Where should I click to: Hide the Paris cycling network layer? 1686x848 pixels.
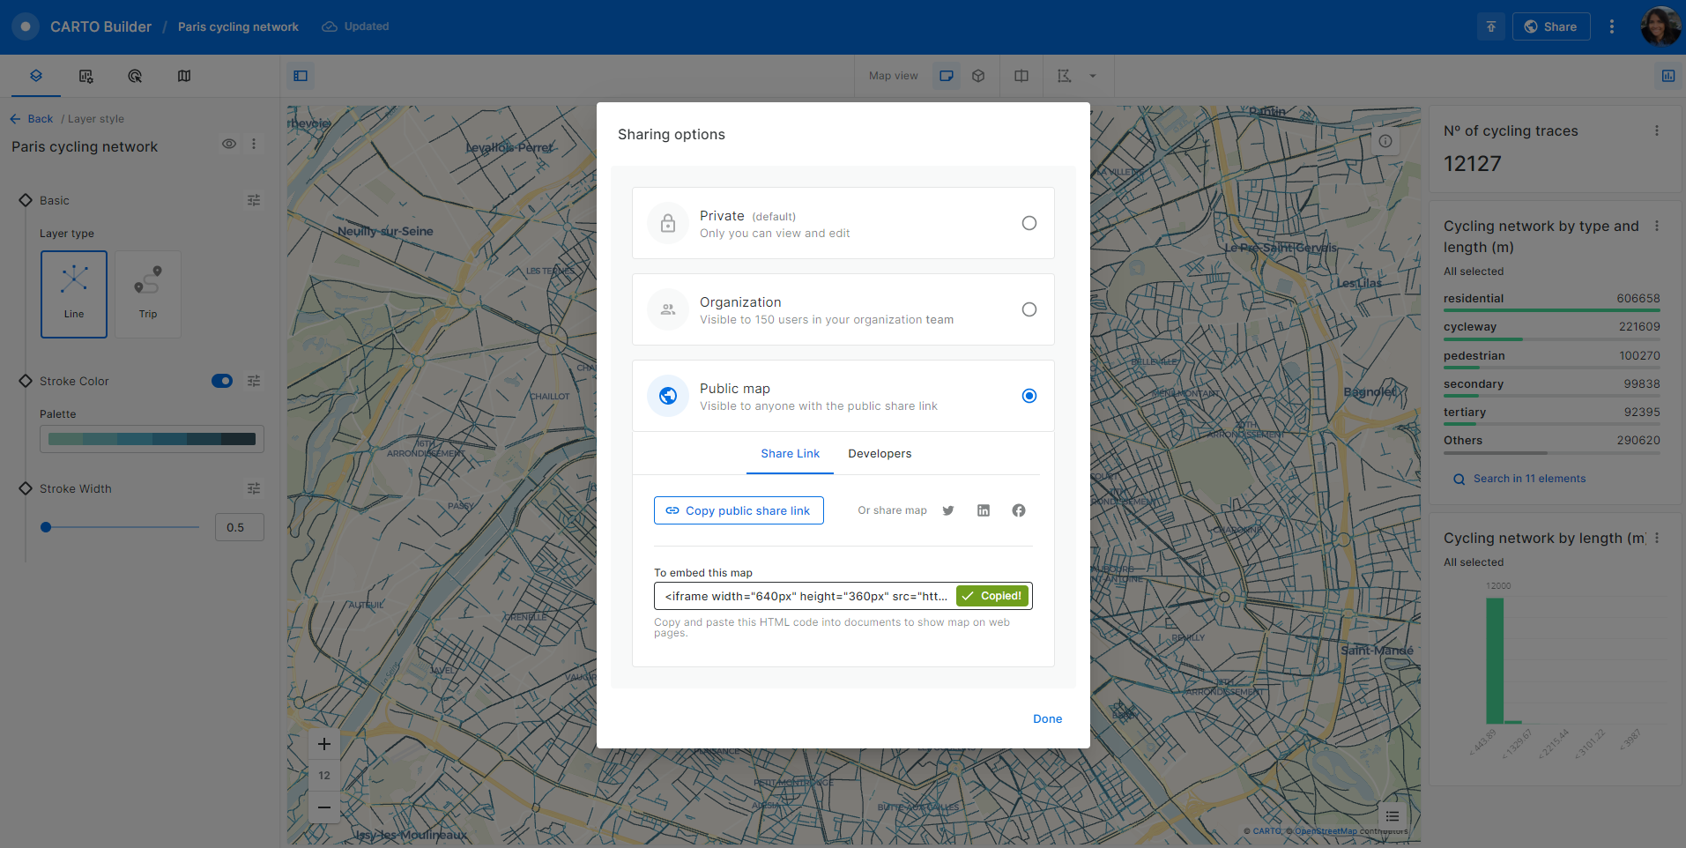click(229, 144)
